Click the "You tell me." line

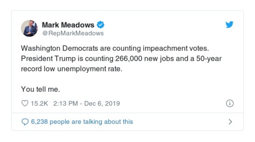40,89
